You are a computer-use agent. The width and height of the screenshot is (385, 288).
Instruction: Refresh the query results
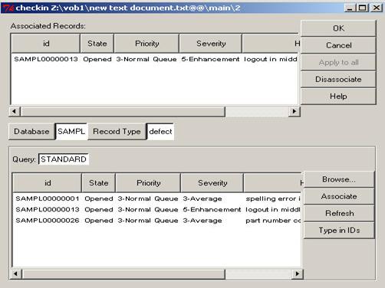[x=339, y=213]
